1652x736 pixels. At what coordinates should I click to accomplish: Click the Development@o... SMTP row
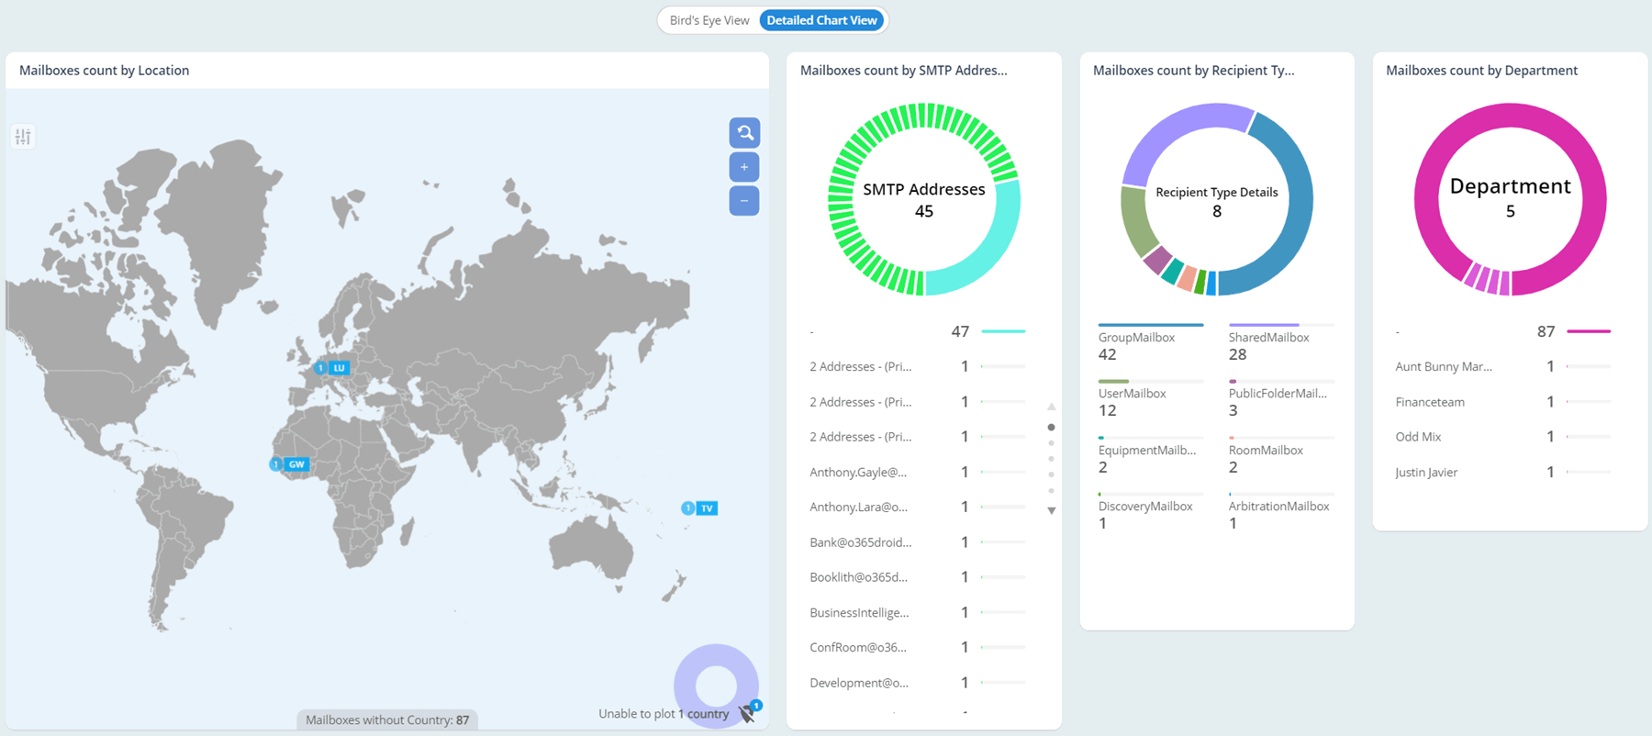click(918, 683)
